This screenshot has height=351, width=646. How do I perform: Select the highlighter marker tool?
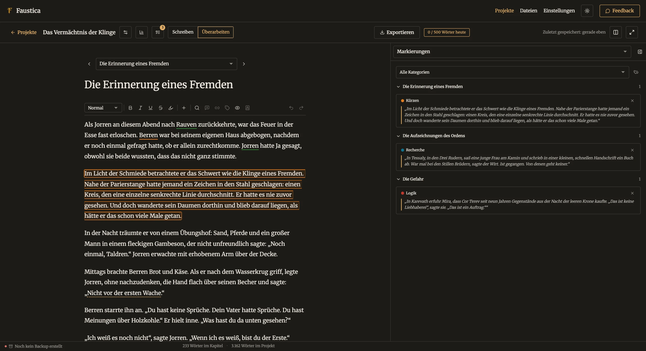(x=171, y=108)
